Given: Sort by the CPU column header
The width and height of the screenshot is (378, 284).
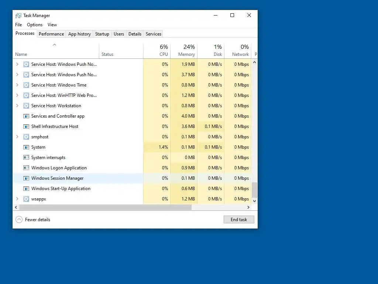Looking at the screenshot, I should (x=157, y=51).
